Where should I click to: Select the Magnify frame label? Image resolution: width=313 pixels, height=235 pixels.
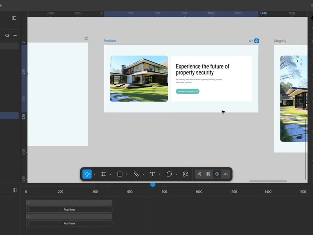280,41
